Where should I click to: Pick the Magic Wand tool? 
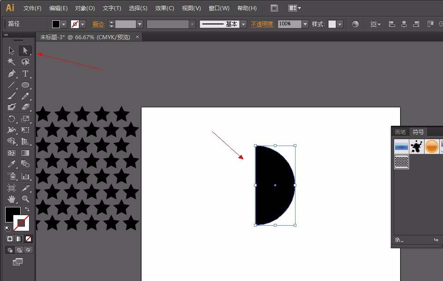pos(11,61)
